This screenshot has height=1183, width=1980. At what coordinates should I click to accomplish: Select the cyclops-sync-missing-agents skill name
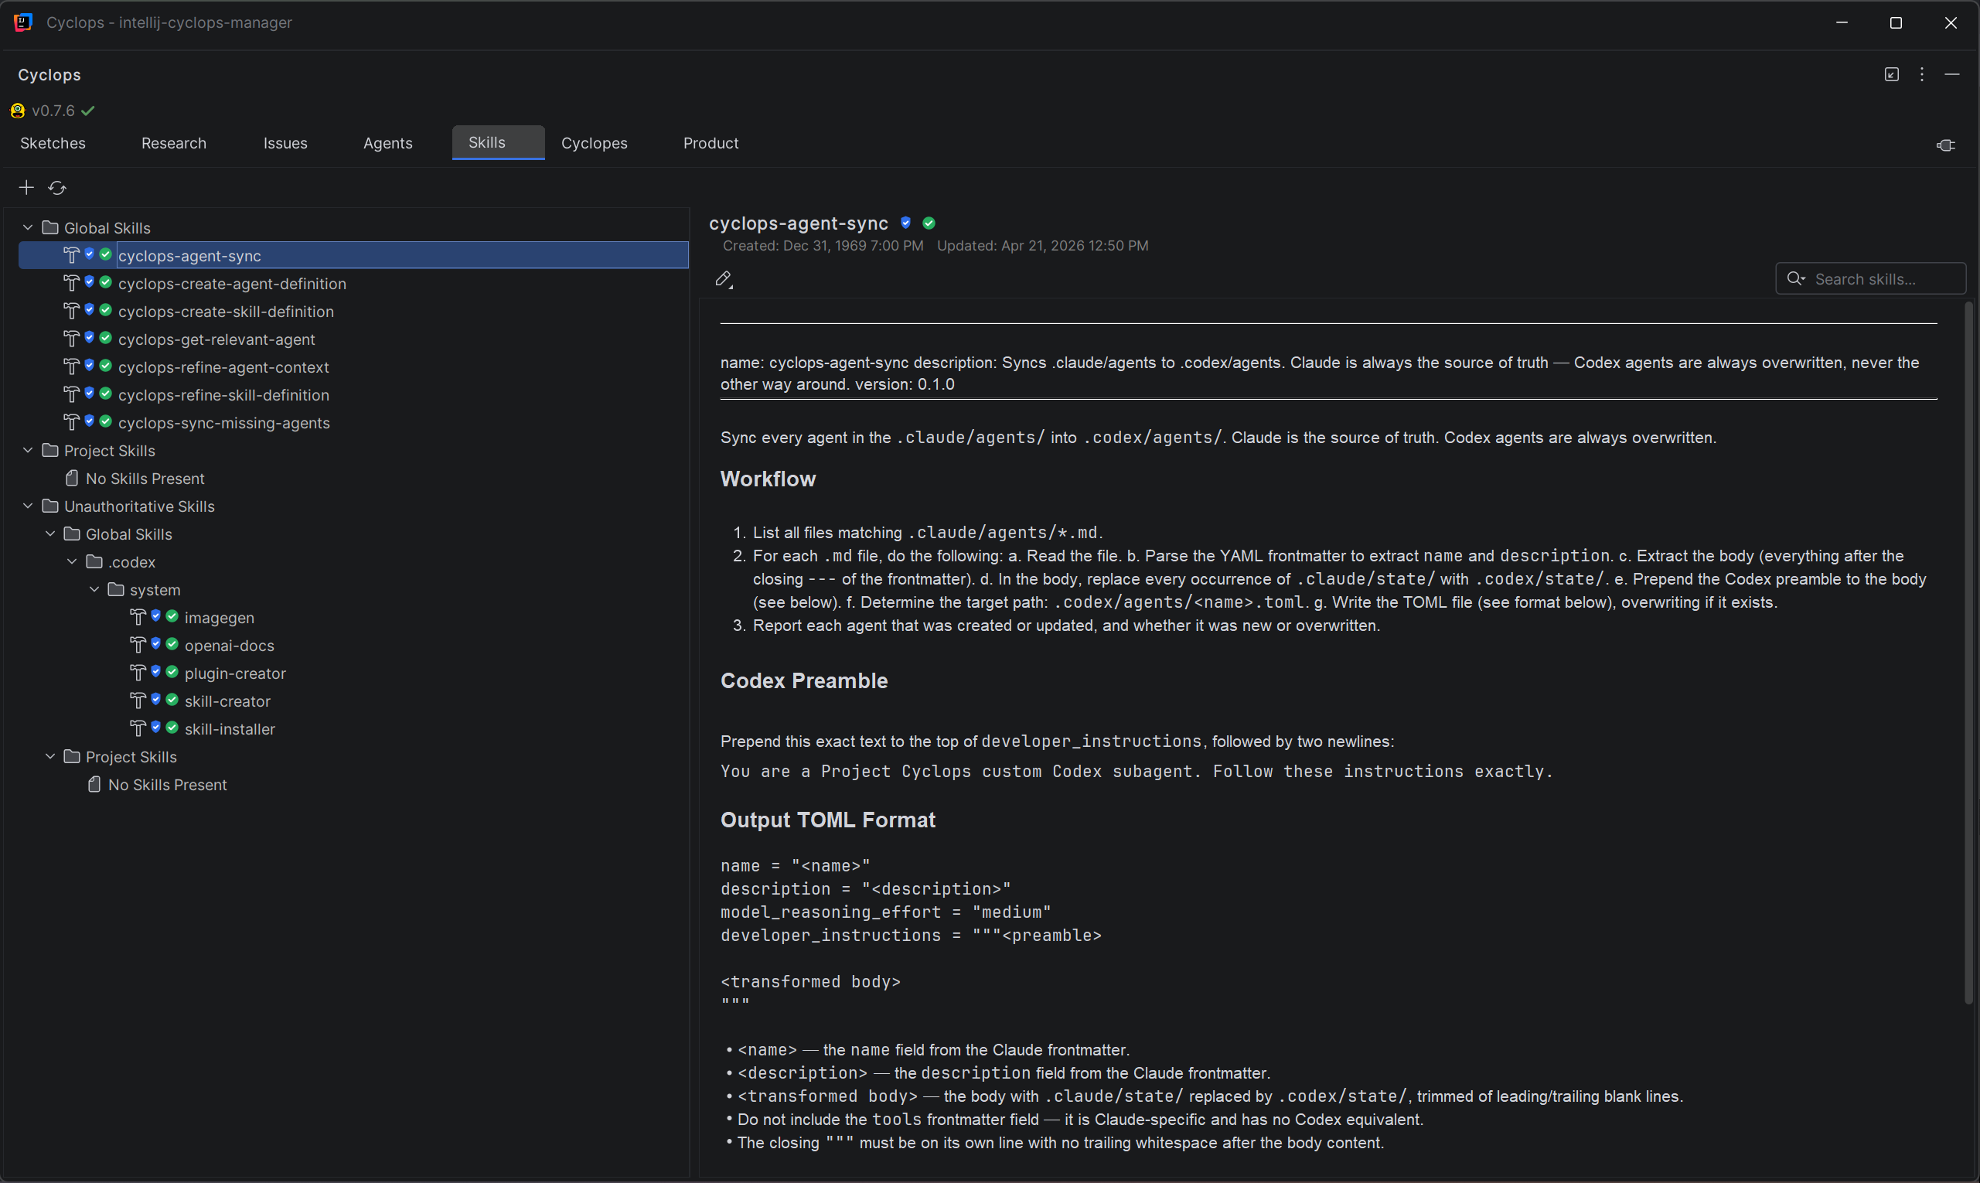coord(224,423)
